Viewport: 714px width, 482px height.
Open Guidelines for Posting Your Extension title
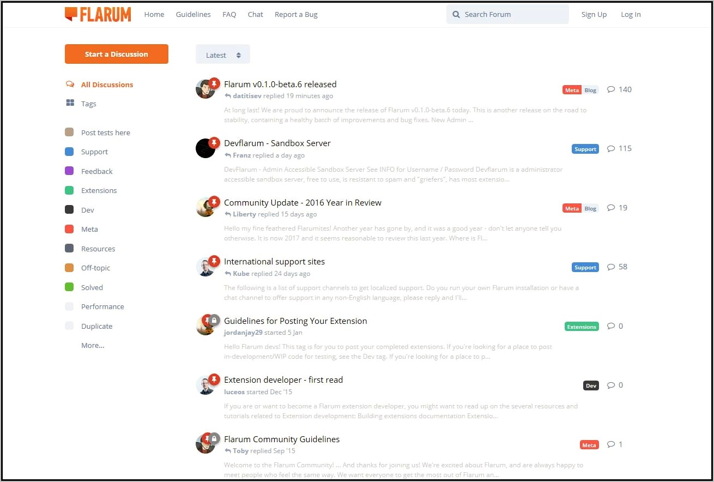point(295,321)
